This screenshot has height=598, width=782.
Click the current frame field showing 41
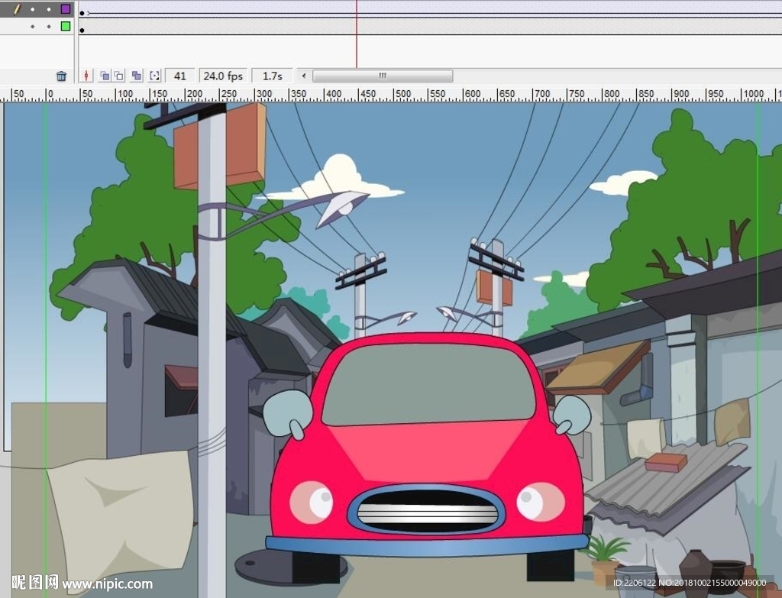coord(179,76)
